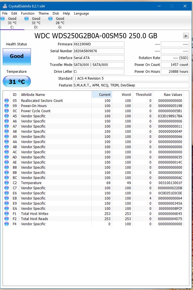Screen dimensions: 193x290
Task: Click the Current column header
Action: [102, 94]
